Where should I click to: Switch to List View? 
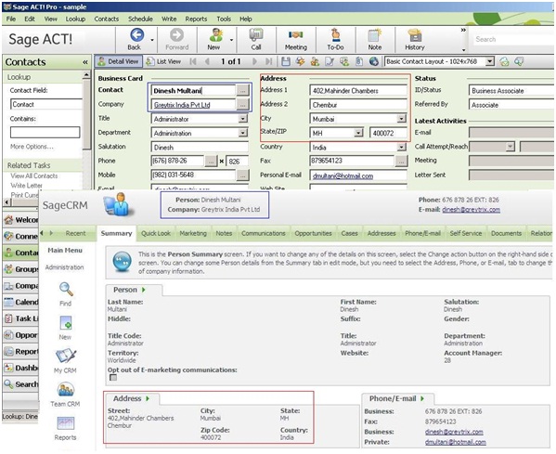pos(163,61)
